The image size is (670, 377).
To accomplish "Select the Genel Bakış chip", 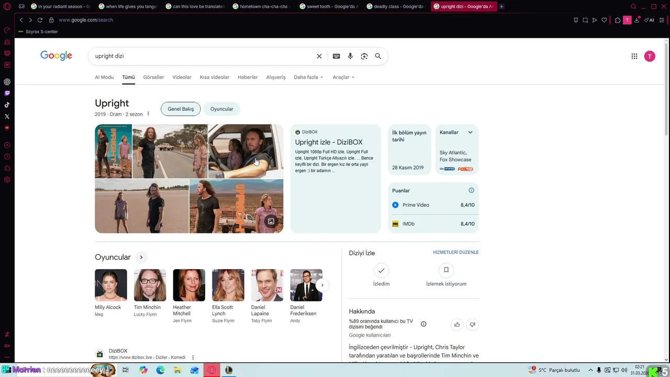I will point(181,109).
